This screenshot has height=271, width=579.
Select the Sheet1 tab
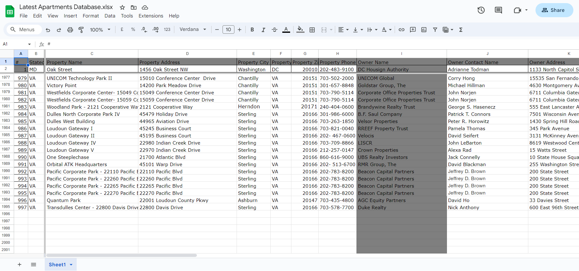(61, 264)
